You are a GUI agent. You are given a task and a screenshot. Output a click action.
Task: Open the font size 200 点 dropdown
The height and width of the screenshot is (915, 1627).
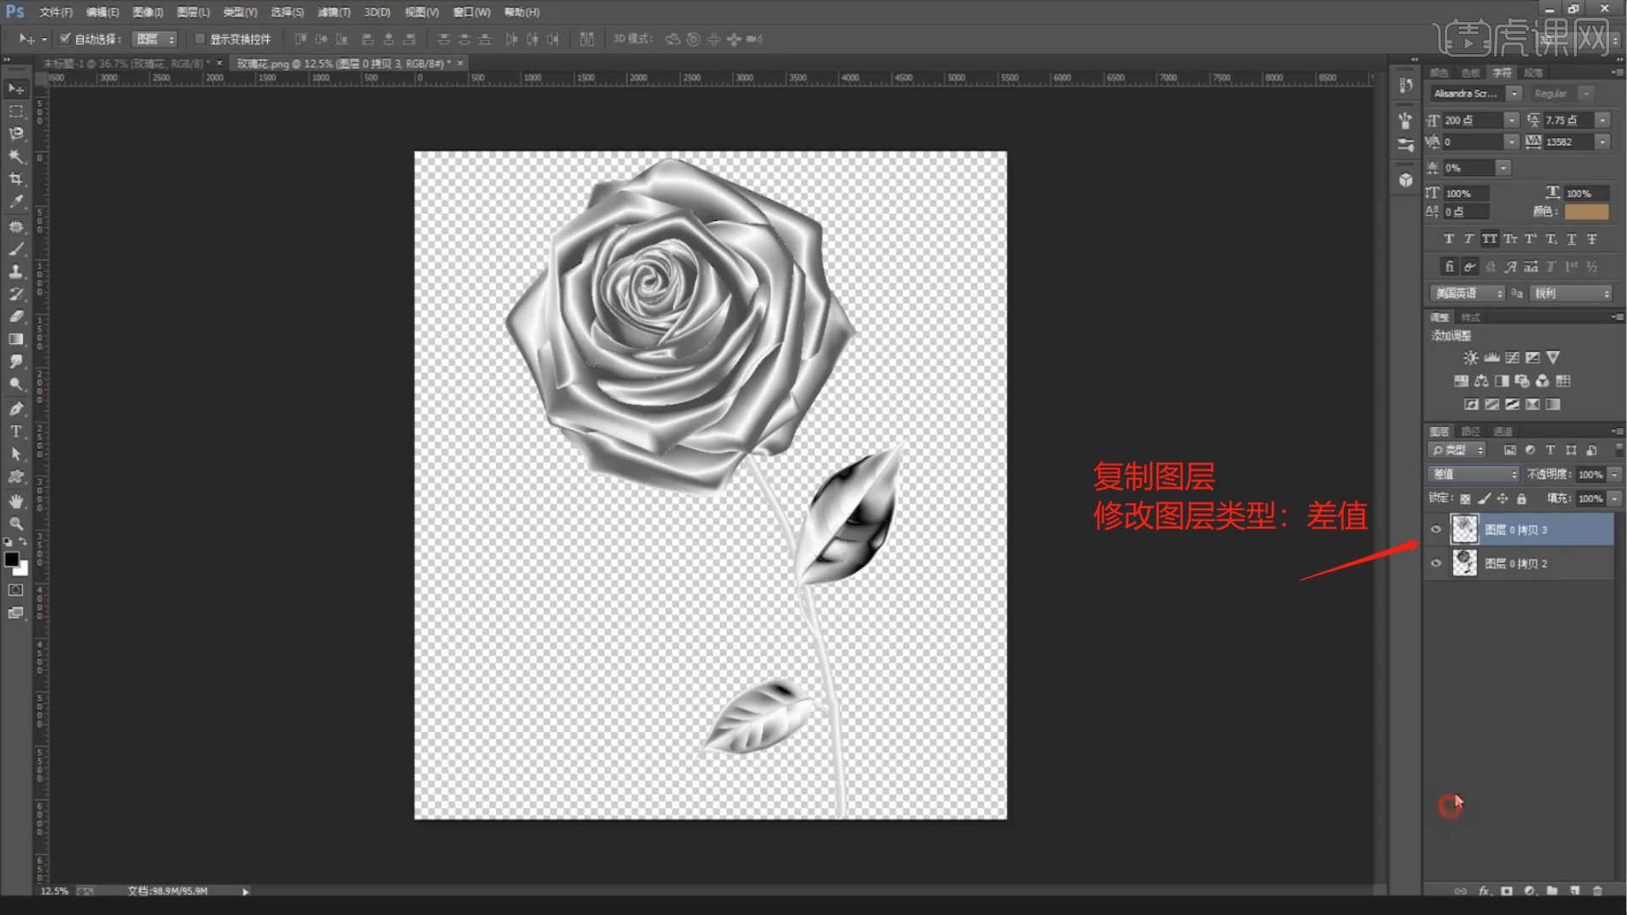click(1512, 120)
